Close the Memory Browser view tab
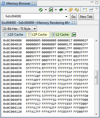 coord(34,3)
